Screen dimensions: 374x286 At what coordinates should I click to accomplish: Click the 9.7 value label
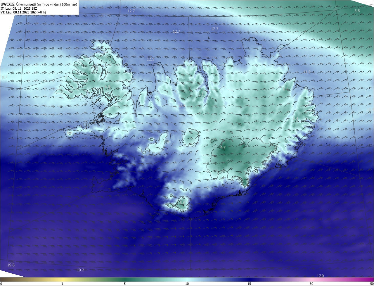[4, 77]
